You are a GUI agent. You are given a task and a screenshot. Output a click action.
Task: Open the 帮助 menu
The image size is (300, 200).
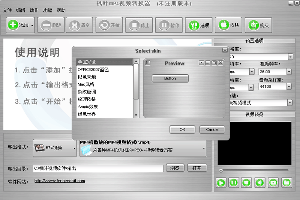tap(61, 10)
